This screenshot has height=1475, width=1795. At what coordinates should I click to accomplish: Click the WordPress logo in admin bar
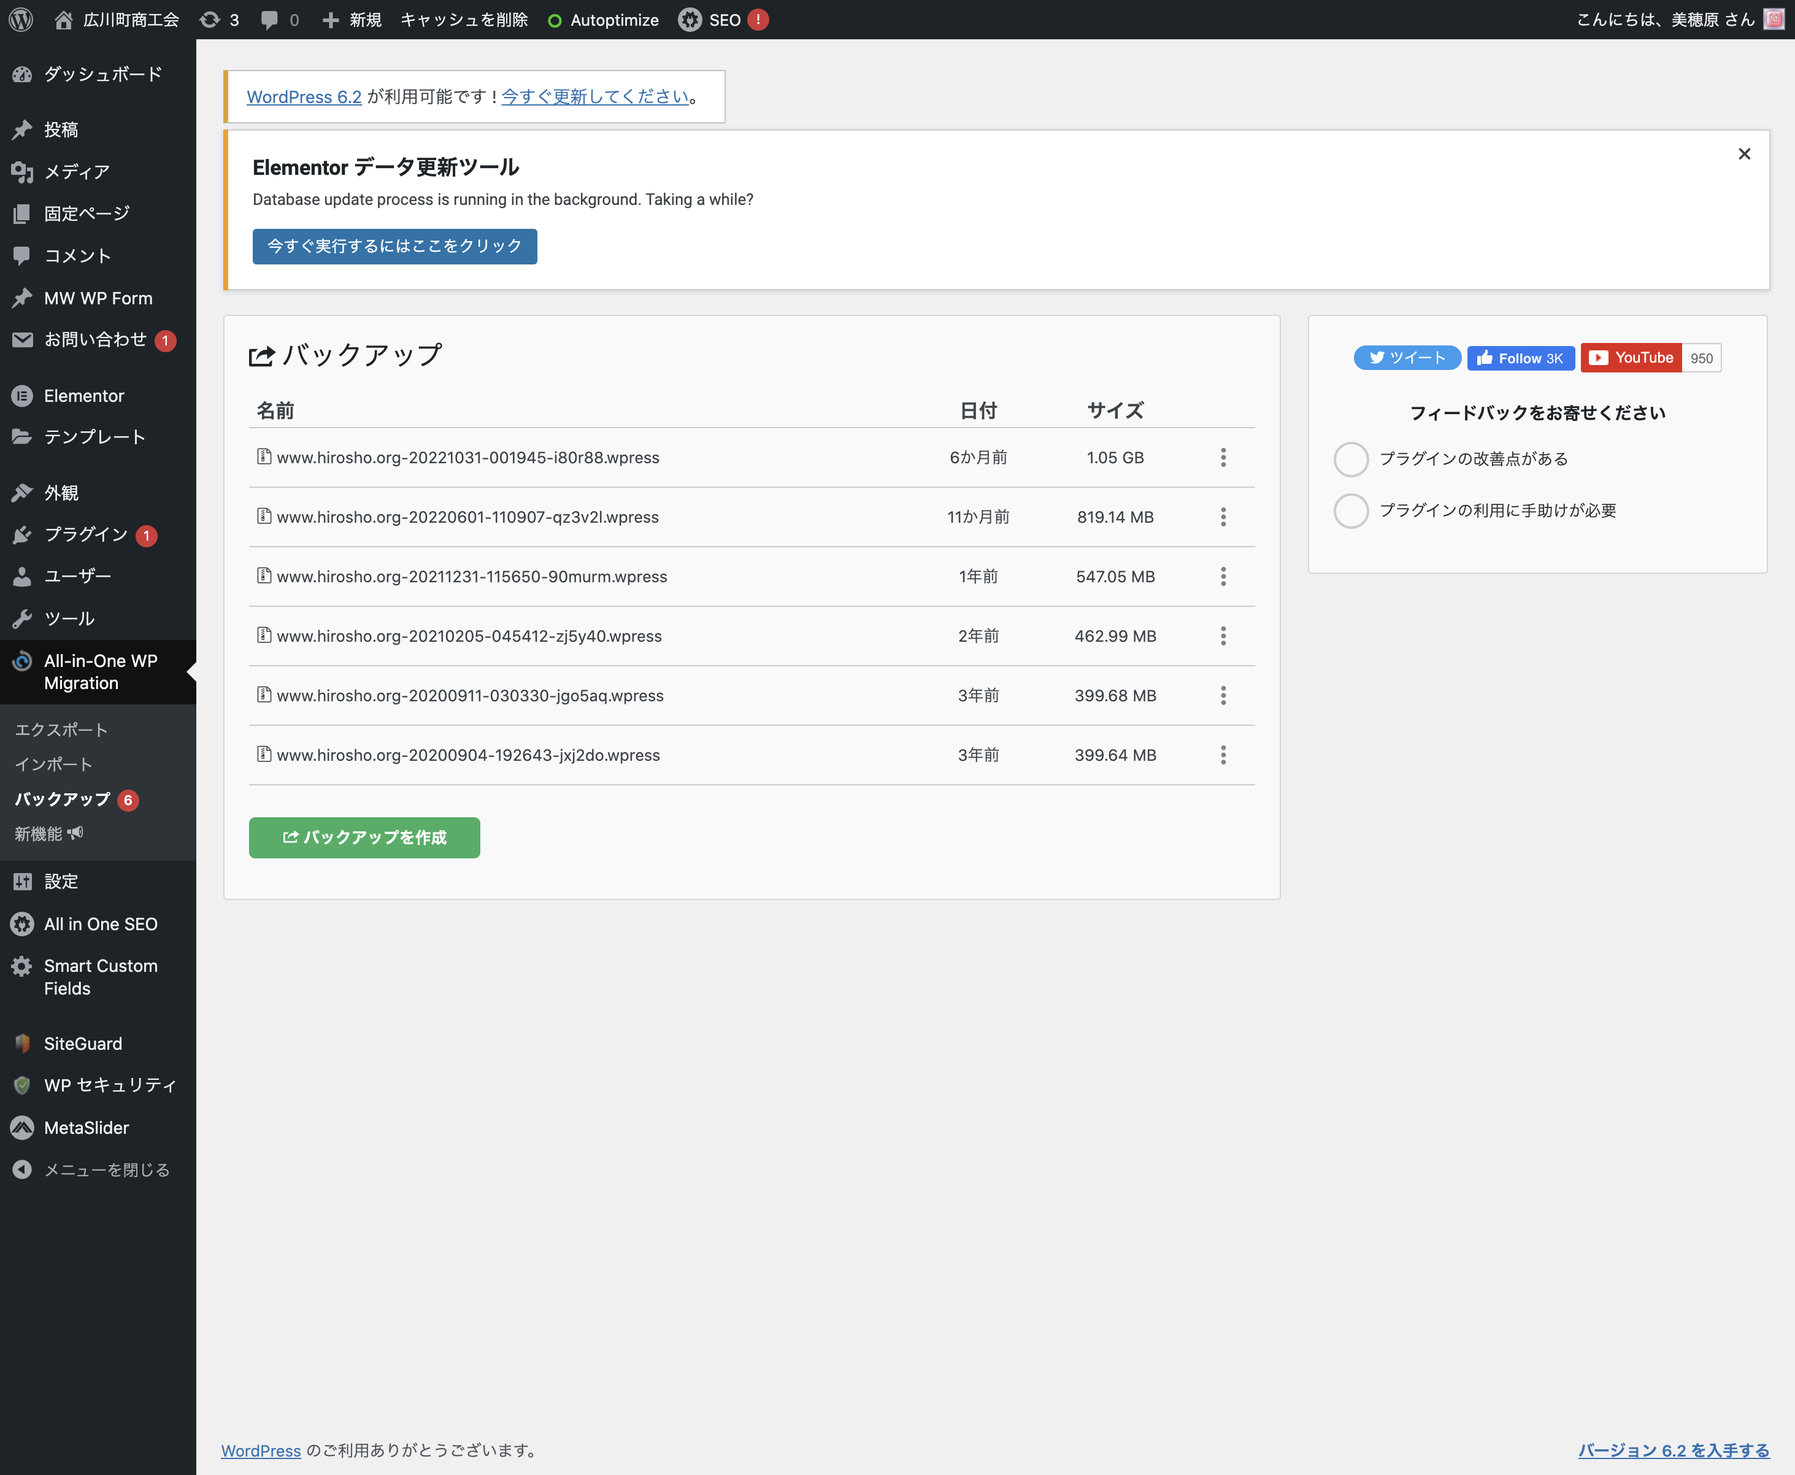tap(20, 20)
